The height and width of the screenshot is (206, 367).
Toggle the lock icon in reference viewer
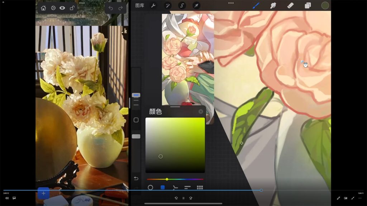(72, 8)
